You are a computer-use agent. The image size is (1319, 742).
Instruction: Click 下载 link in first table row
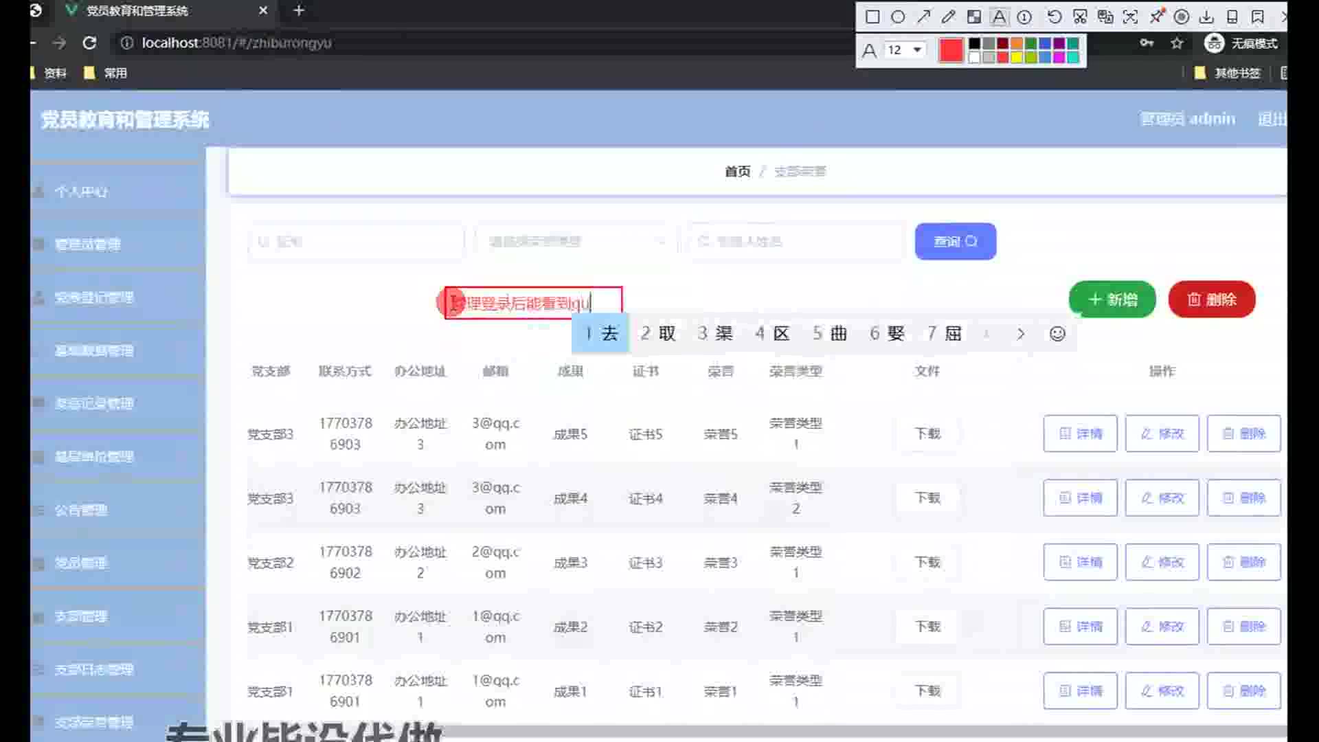pyautogui.click(x=927, y=434)
